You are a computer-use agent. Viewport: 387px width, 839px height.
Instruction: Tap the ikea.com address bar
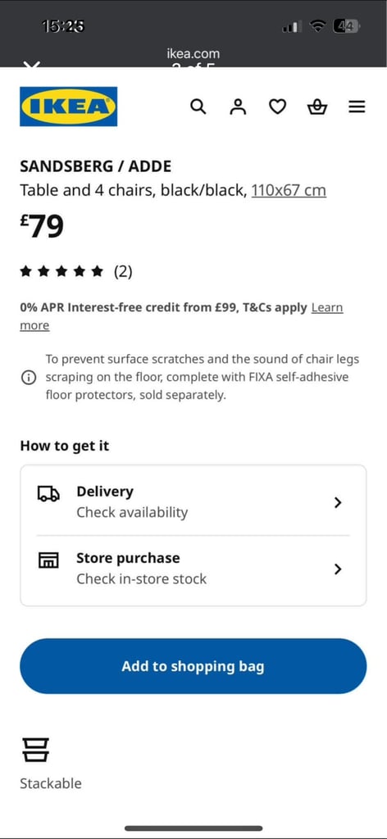point(193,54)
